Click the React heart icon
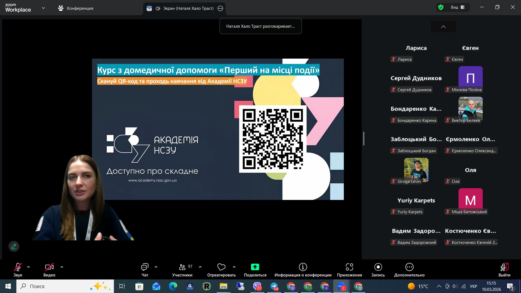 coord(221,267)
